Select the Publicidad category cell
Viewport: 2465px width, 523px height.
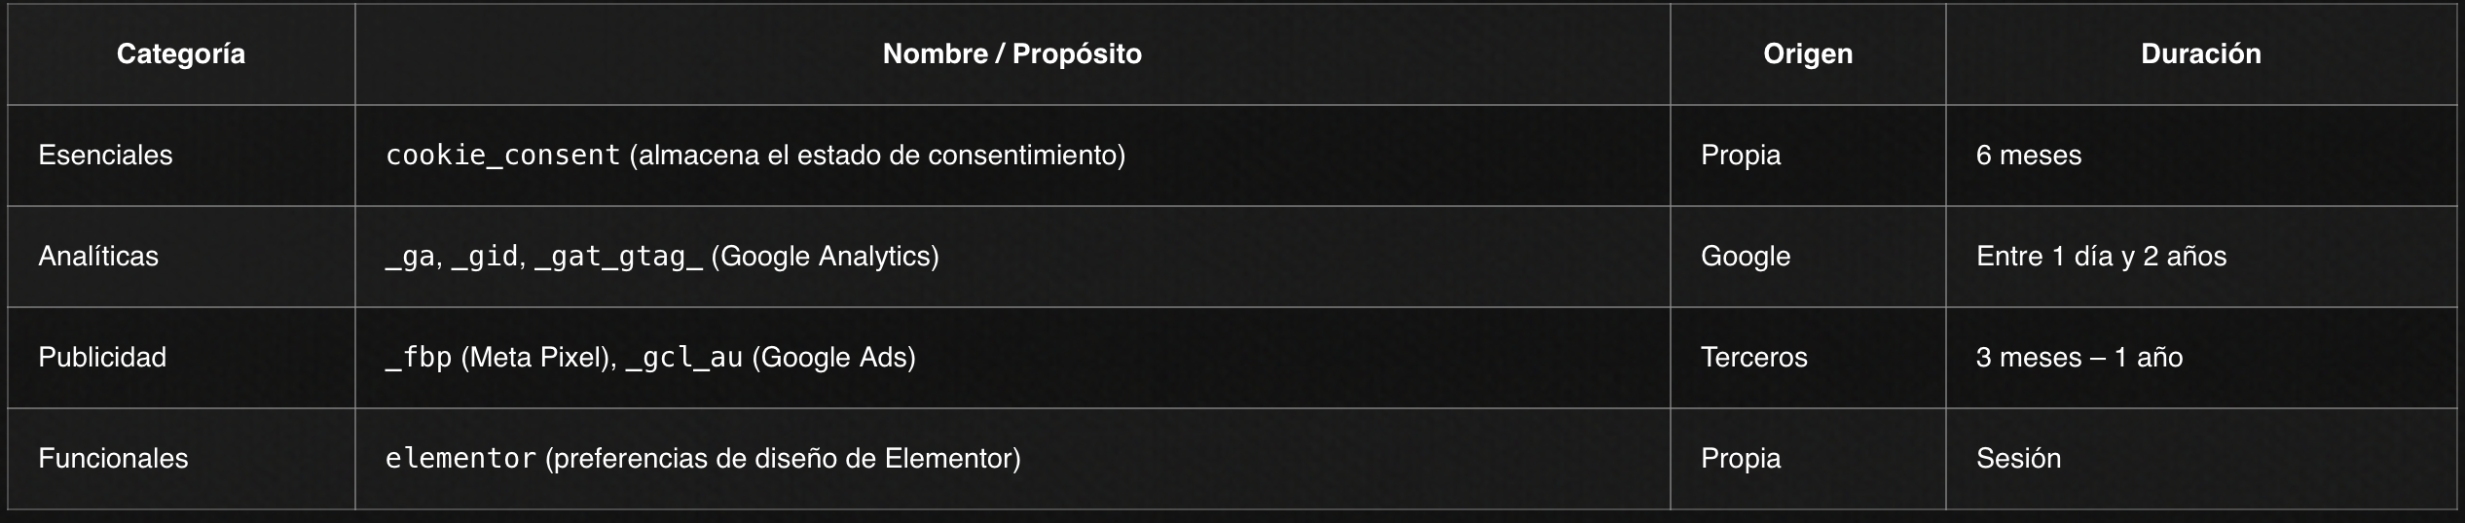click(102, 358)
